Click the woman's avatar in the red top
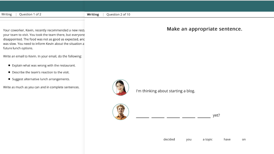The height and width of the screenshot is (154, 274). click(121, 88)
